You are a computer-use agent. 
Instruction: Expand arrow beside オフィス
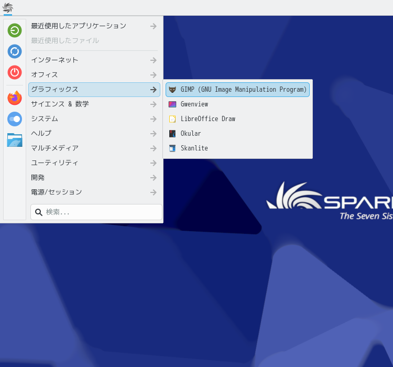click(154, 75)
